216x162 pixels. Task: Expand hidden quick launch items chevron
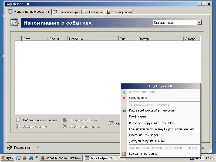37,157
